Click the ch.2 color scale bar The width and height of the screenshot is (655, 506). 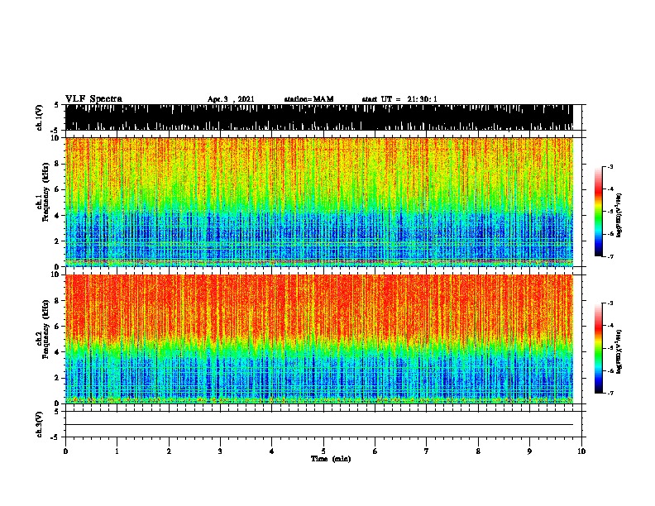[599, 348]
